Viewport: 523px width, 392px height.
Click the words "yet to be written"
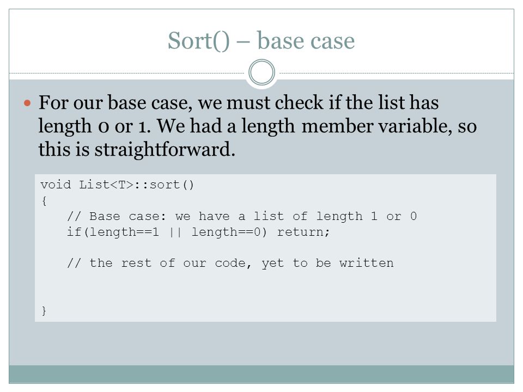327,263
